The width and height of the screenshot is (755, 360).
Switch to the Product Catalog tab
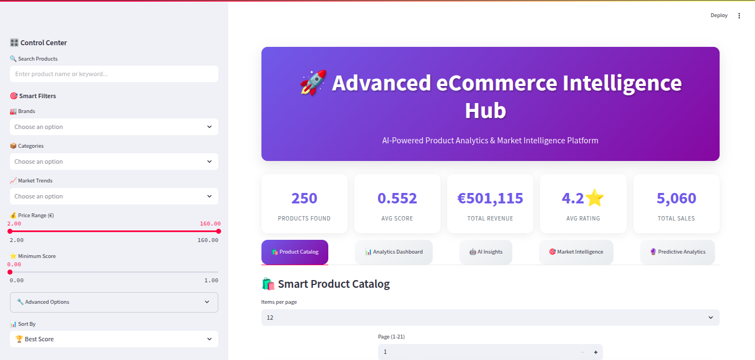click(x=295, y=252)
